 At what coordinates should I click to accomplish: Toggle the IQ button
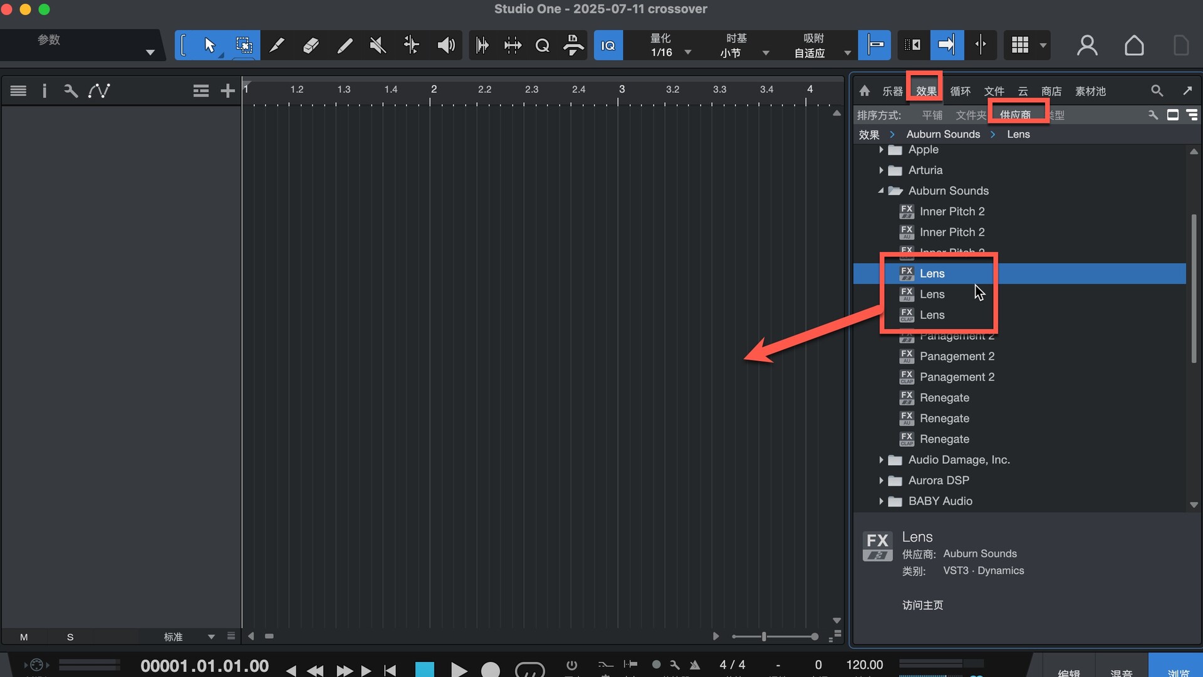(x=608, y=45)
